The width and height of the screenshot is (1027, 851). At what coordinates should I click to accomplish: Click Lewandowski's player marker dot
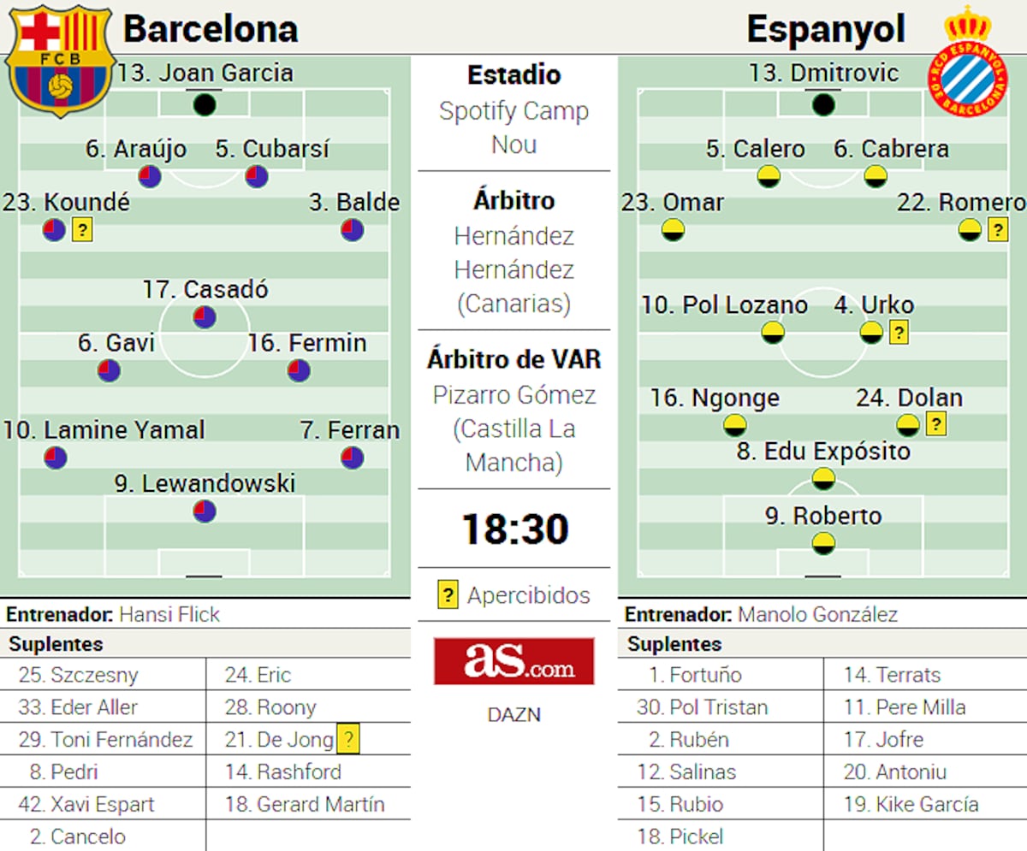(204, 511)
